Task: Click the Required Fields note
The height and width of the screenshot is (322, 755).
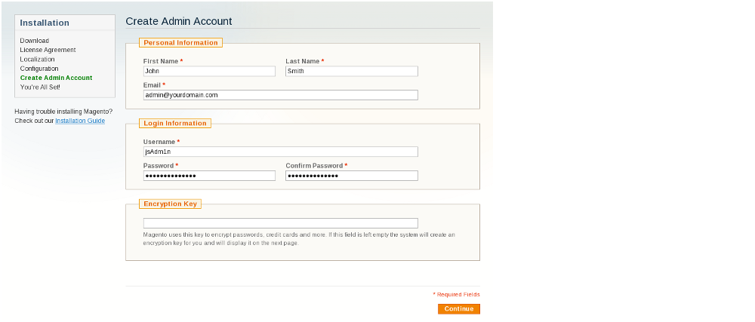Action: tap(457, 295)
